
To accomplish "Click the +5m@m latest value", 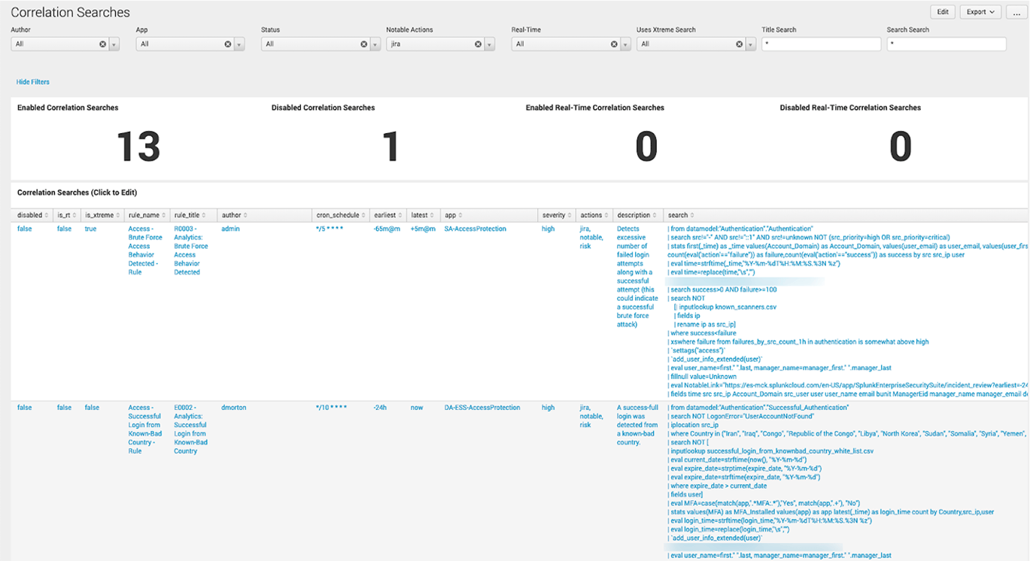I will point(423,229).
